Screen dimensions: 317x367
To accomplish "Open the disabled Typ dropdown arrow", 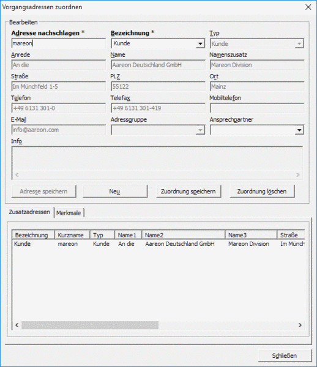I will click(x=299, y=43).
